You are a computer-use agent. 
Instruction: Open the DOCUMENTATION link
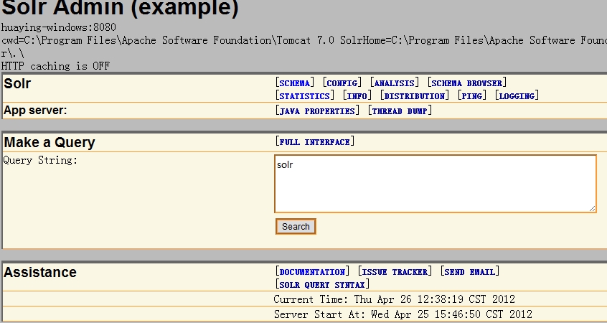point(312,272)
